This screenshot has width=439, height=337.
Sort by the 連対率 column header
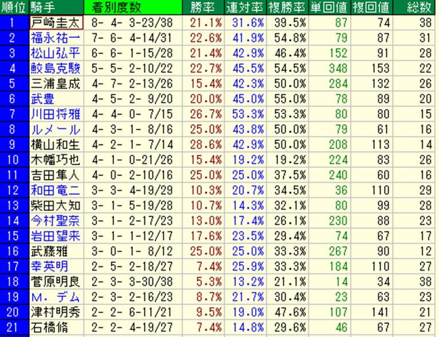click(x=245, y=7)
